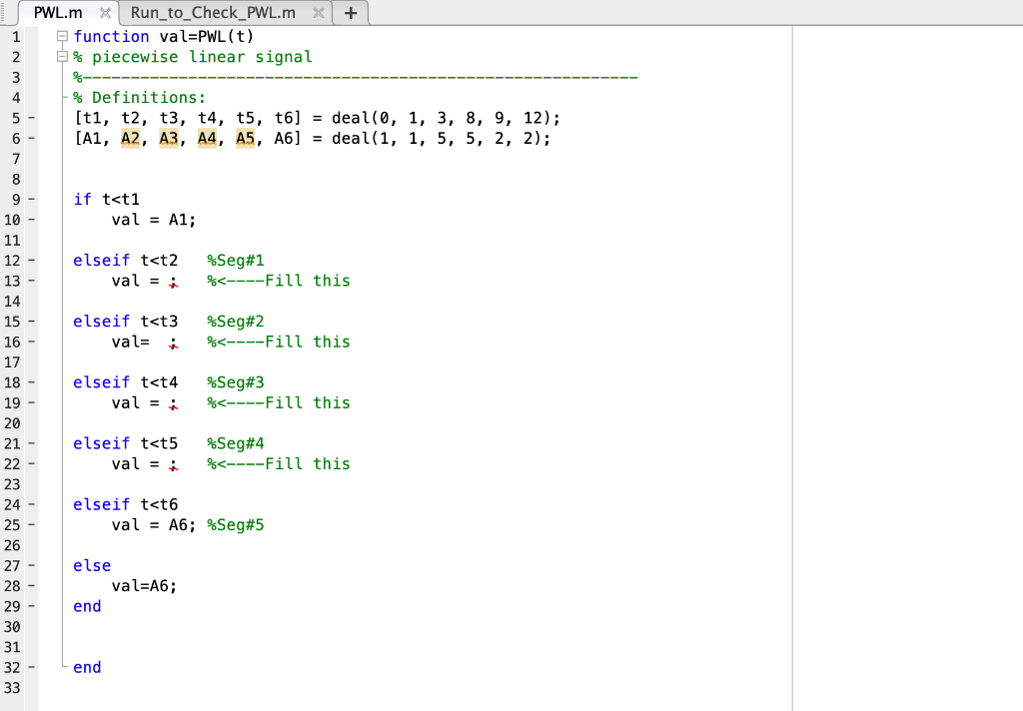This screenshot has width=1023, height=711.
Task: Click the function keyword on line 1
Action: [112, 36]
